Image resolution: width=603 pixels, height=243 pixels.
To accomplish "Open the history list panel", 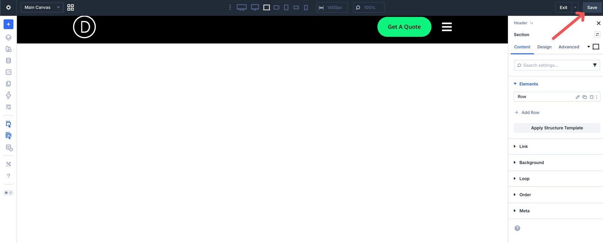I will [x=8, y=107].
